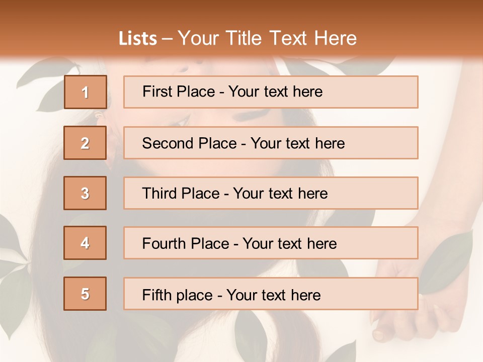Select the First Place text bar
483x362 pixels.
271,92
